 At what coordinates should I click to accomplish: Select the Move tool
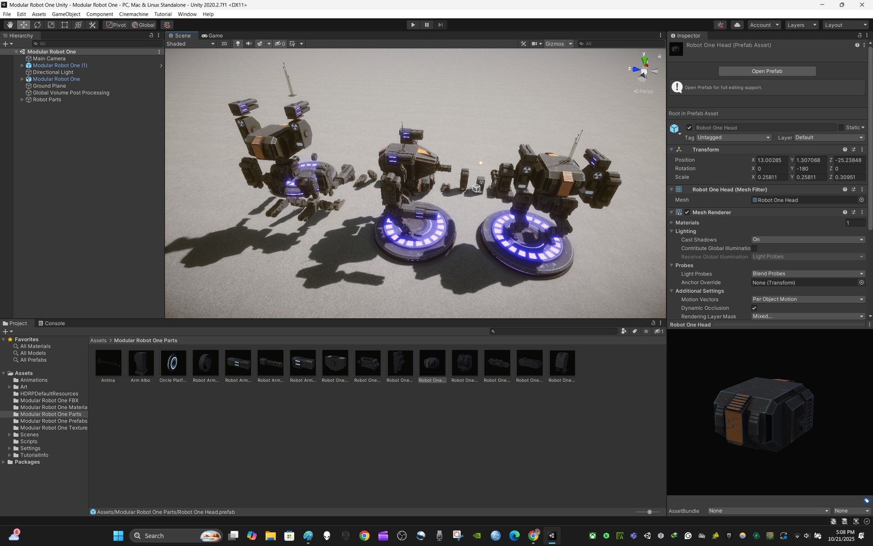(x=24, y=25)
